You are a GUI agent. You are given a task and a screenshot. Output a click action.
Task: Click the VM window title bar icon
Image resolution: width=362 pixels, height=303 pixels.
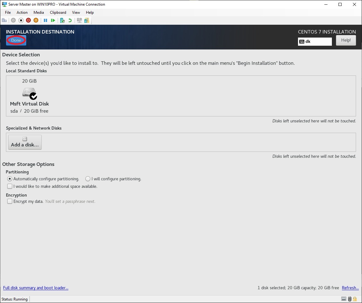(4, 4)
